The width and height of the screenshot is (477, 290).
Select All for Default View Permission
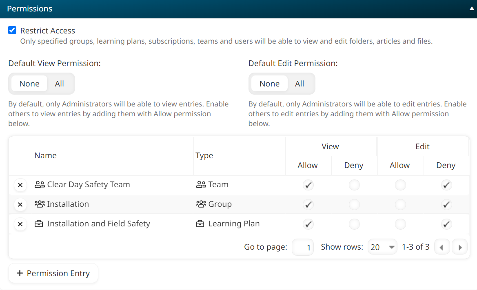click(60, 83)
